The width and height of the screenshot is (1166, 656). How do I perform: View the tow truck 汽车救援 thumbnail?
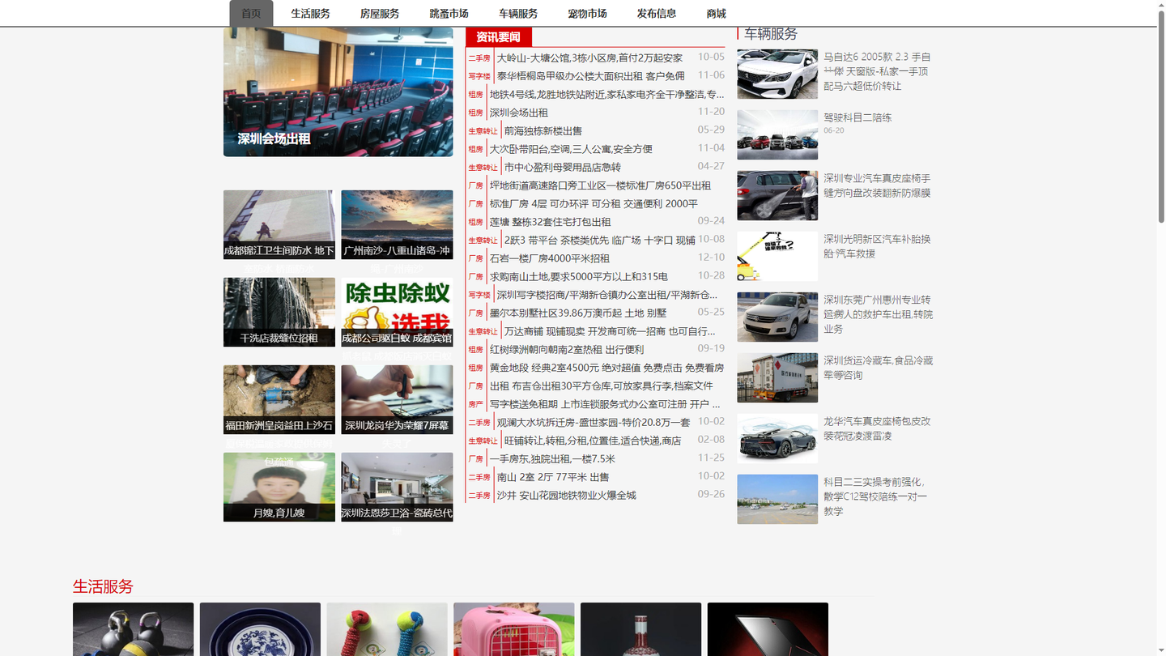[x=777, y=256]
